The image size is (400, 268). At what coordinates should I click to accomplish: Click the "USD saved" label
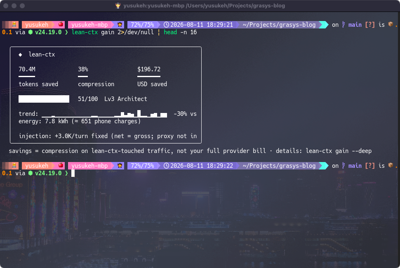click(152, 84)
